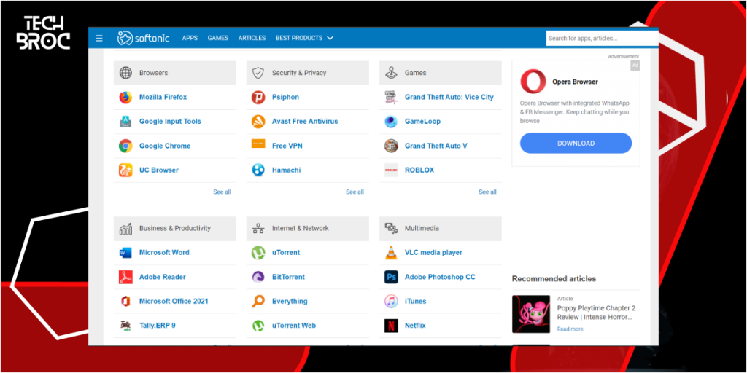Click the Ad badge on advertisement
The height and width of the screenshot is (373, 747).
[x=635, y=66]
